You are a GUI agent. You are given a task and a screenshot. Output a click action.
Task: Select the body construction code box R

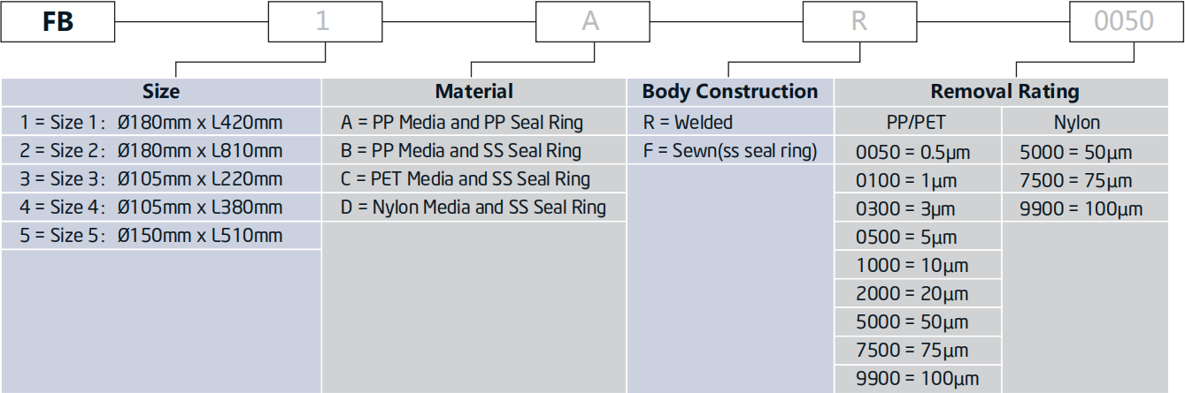858,21
